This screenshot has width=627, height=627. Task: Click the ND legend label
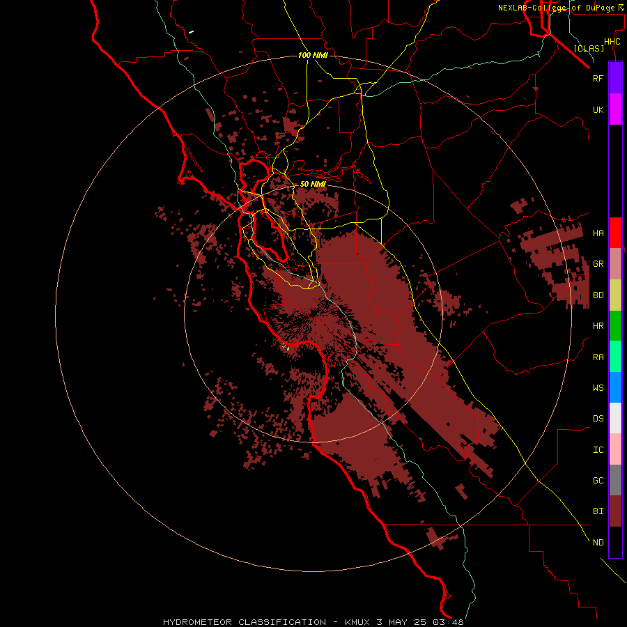[x=598, y=543]
